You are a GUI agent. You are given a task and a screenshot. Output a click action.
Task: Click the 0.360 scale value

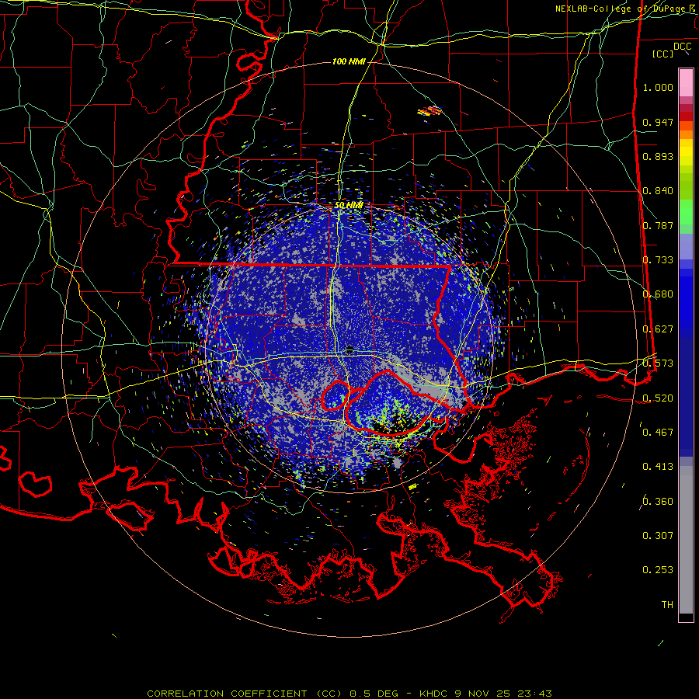point(658,502)
